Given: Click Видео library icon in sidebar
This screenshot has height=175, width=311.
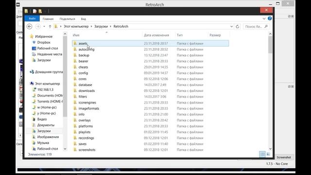Looking at the screenshot, I should [x=34, y=119].
